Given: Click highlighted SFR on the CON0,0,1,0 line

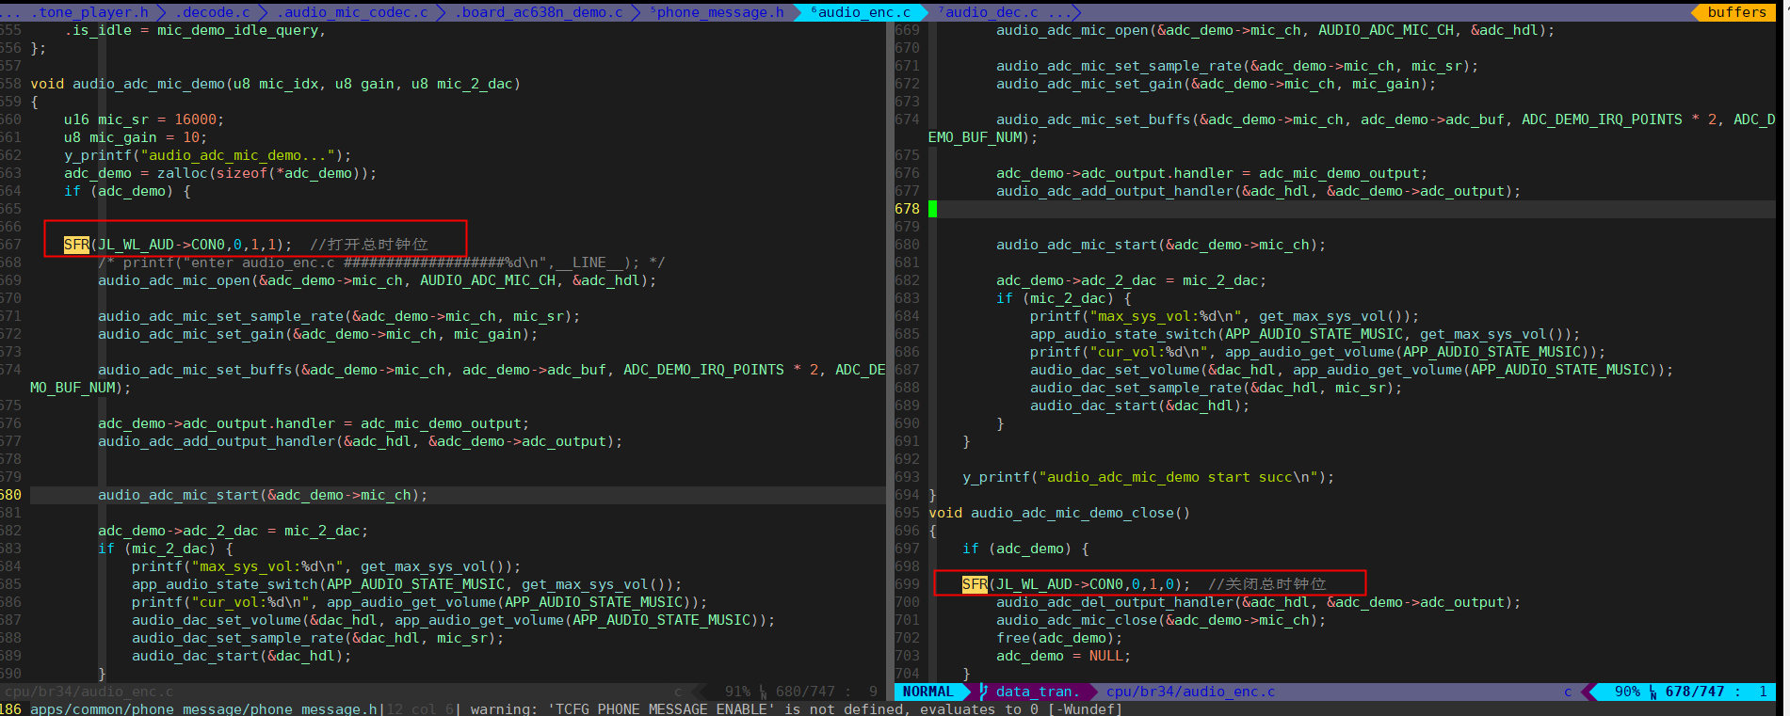Looking at the screenshot, I should (975, 584).
